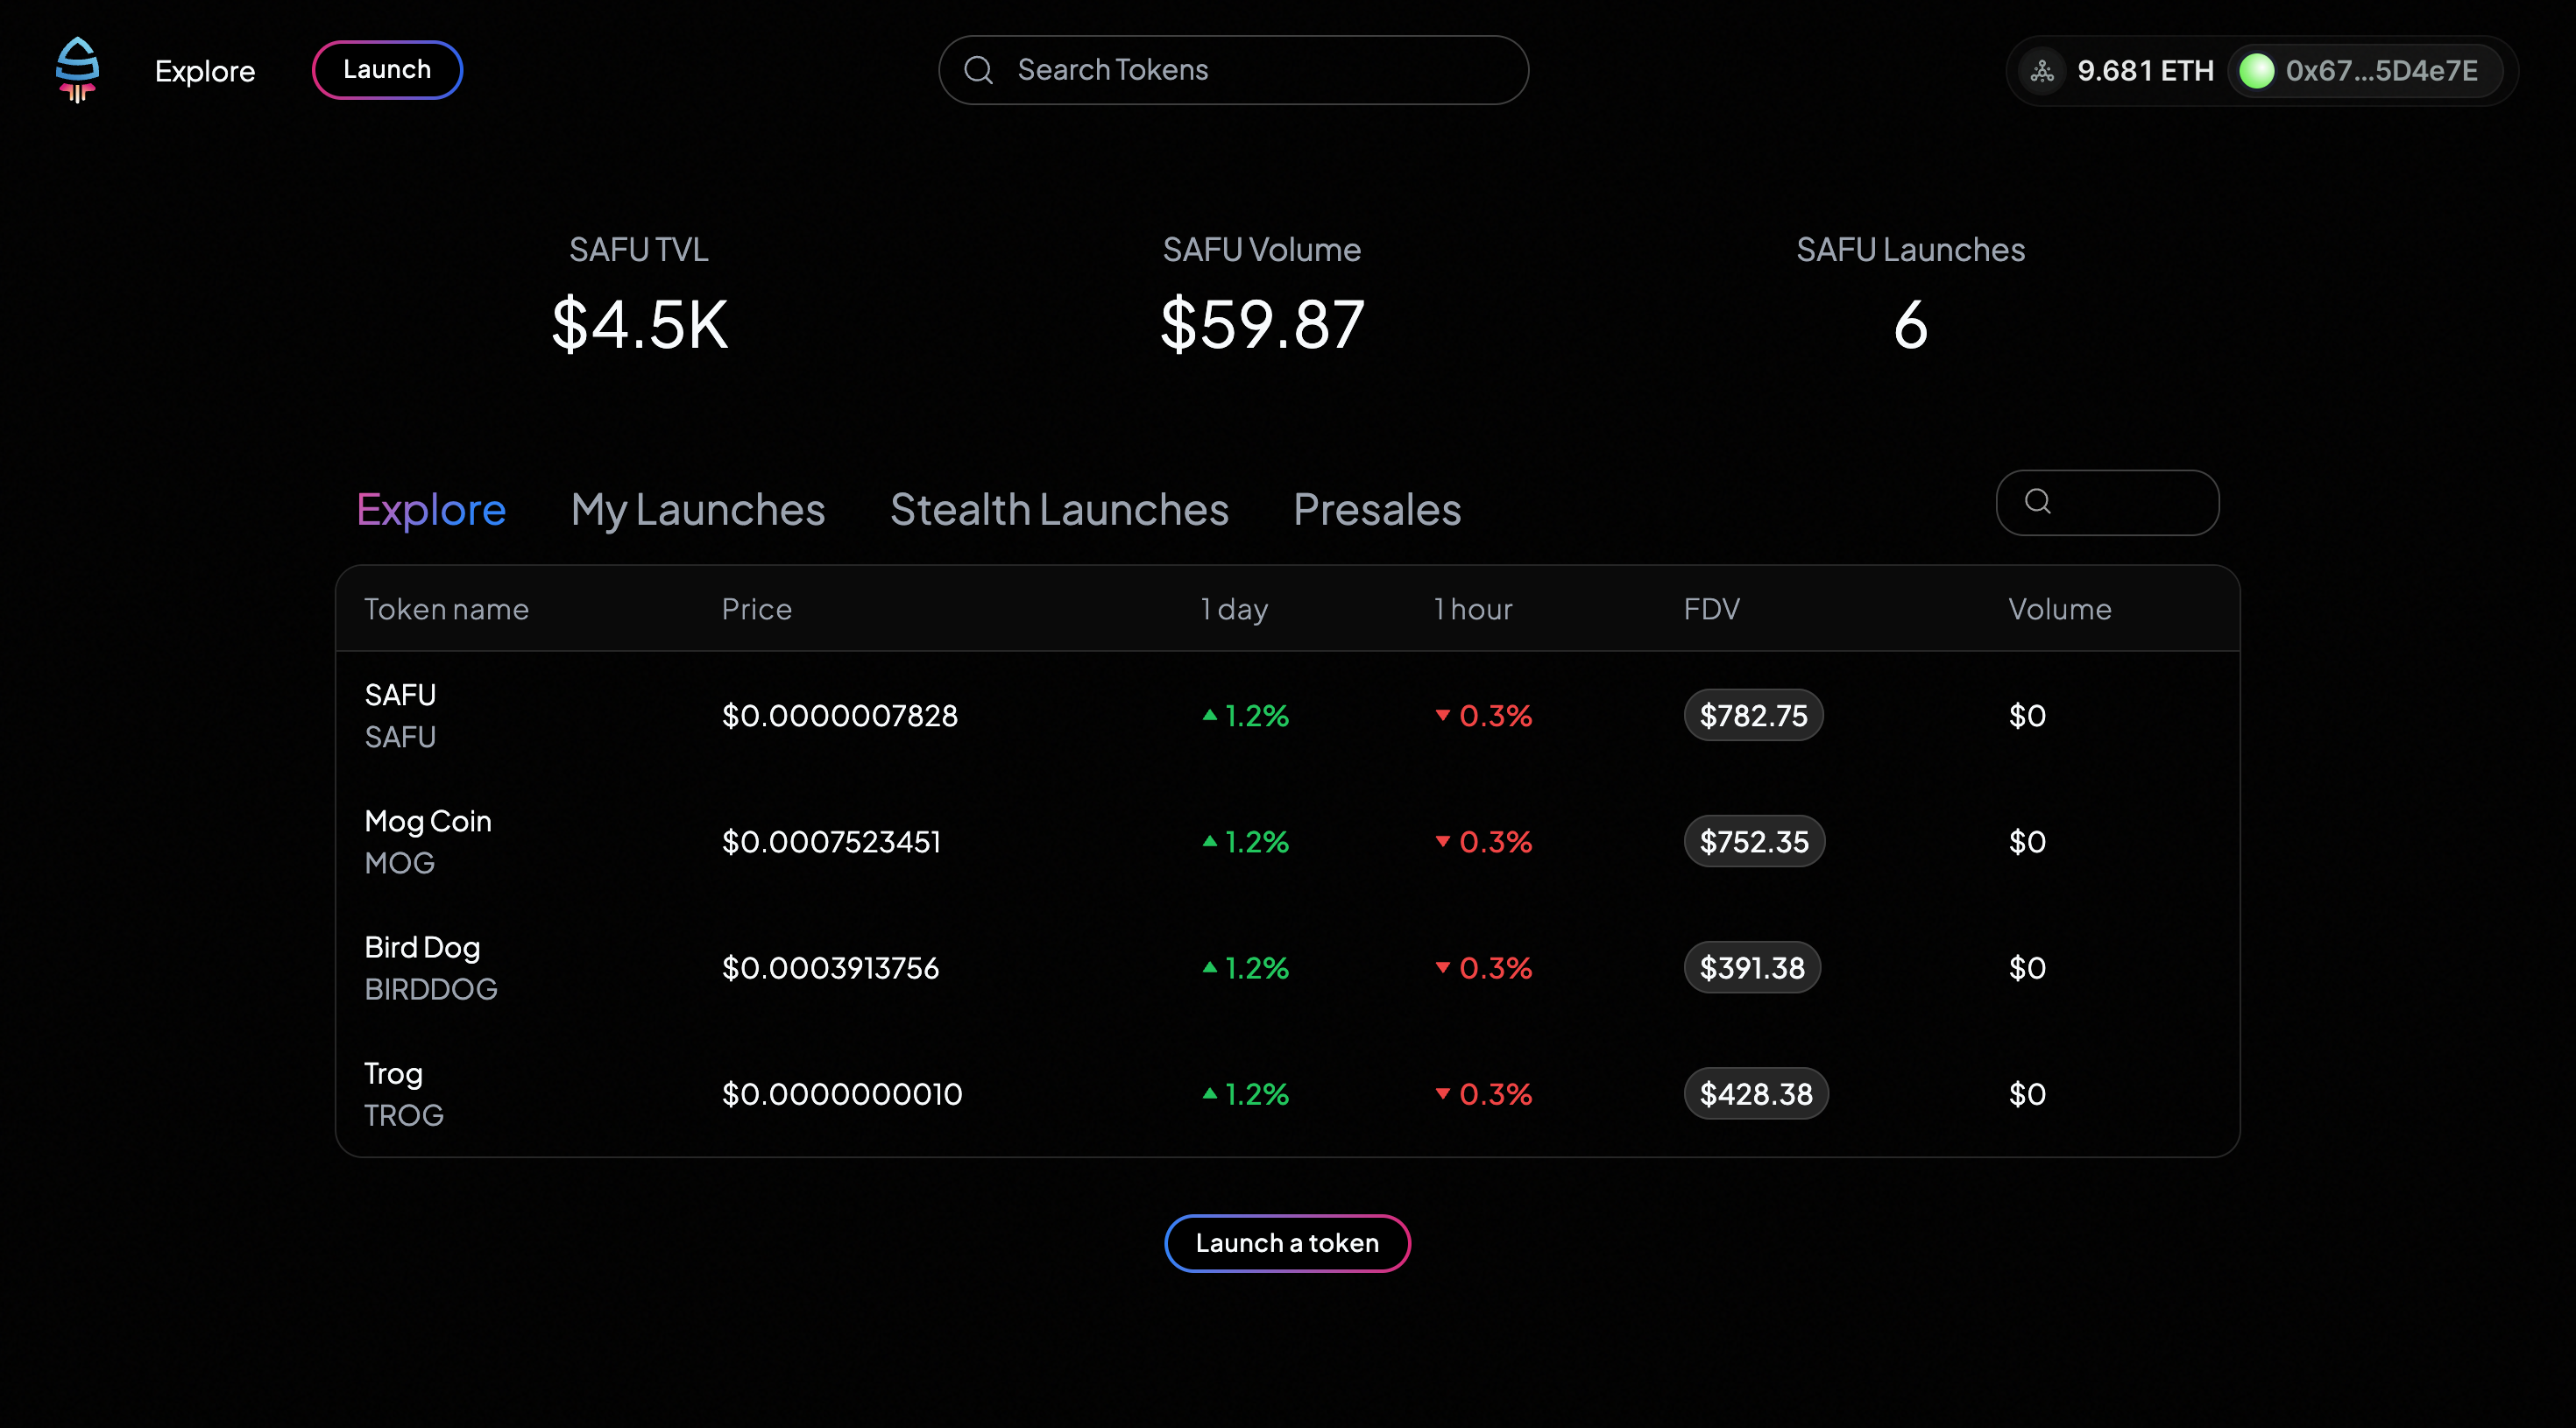
Task: Click the $782.75 FDV badge
Action: click(1752, 715)
